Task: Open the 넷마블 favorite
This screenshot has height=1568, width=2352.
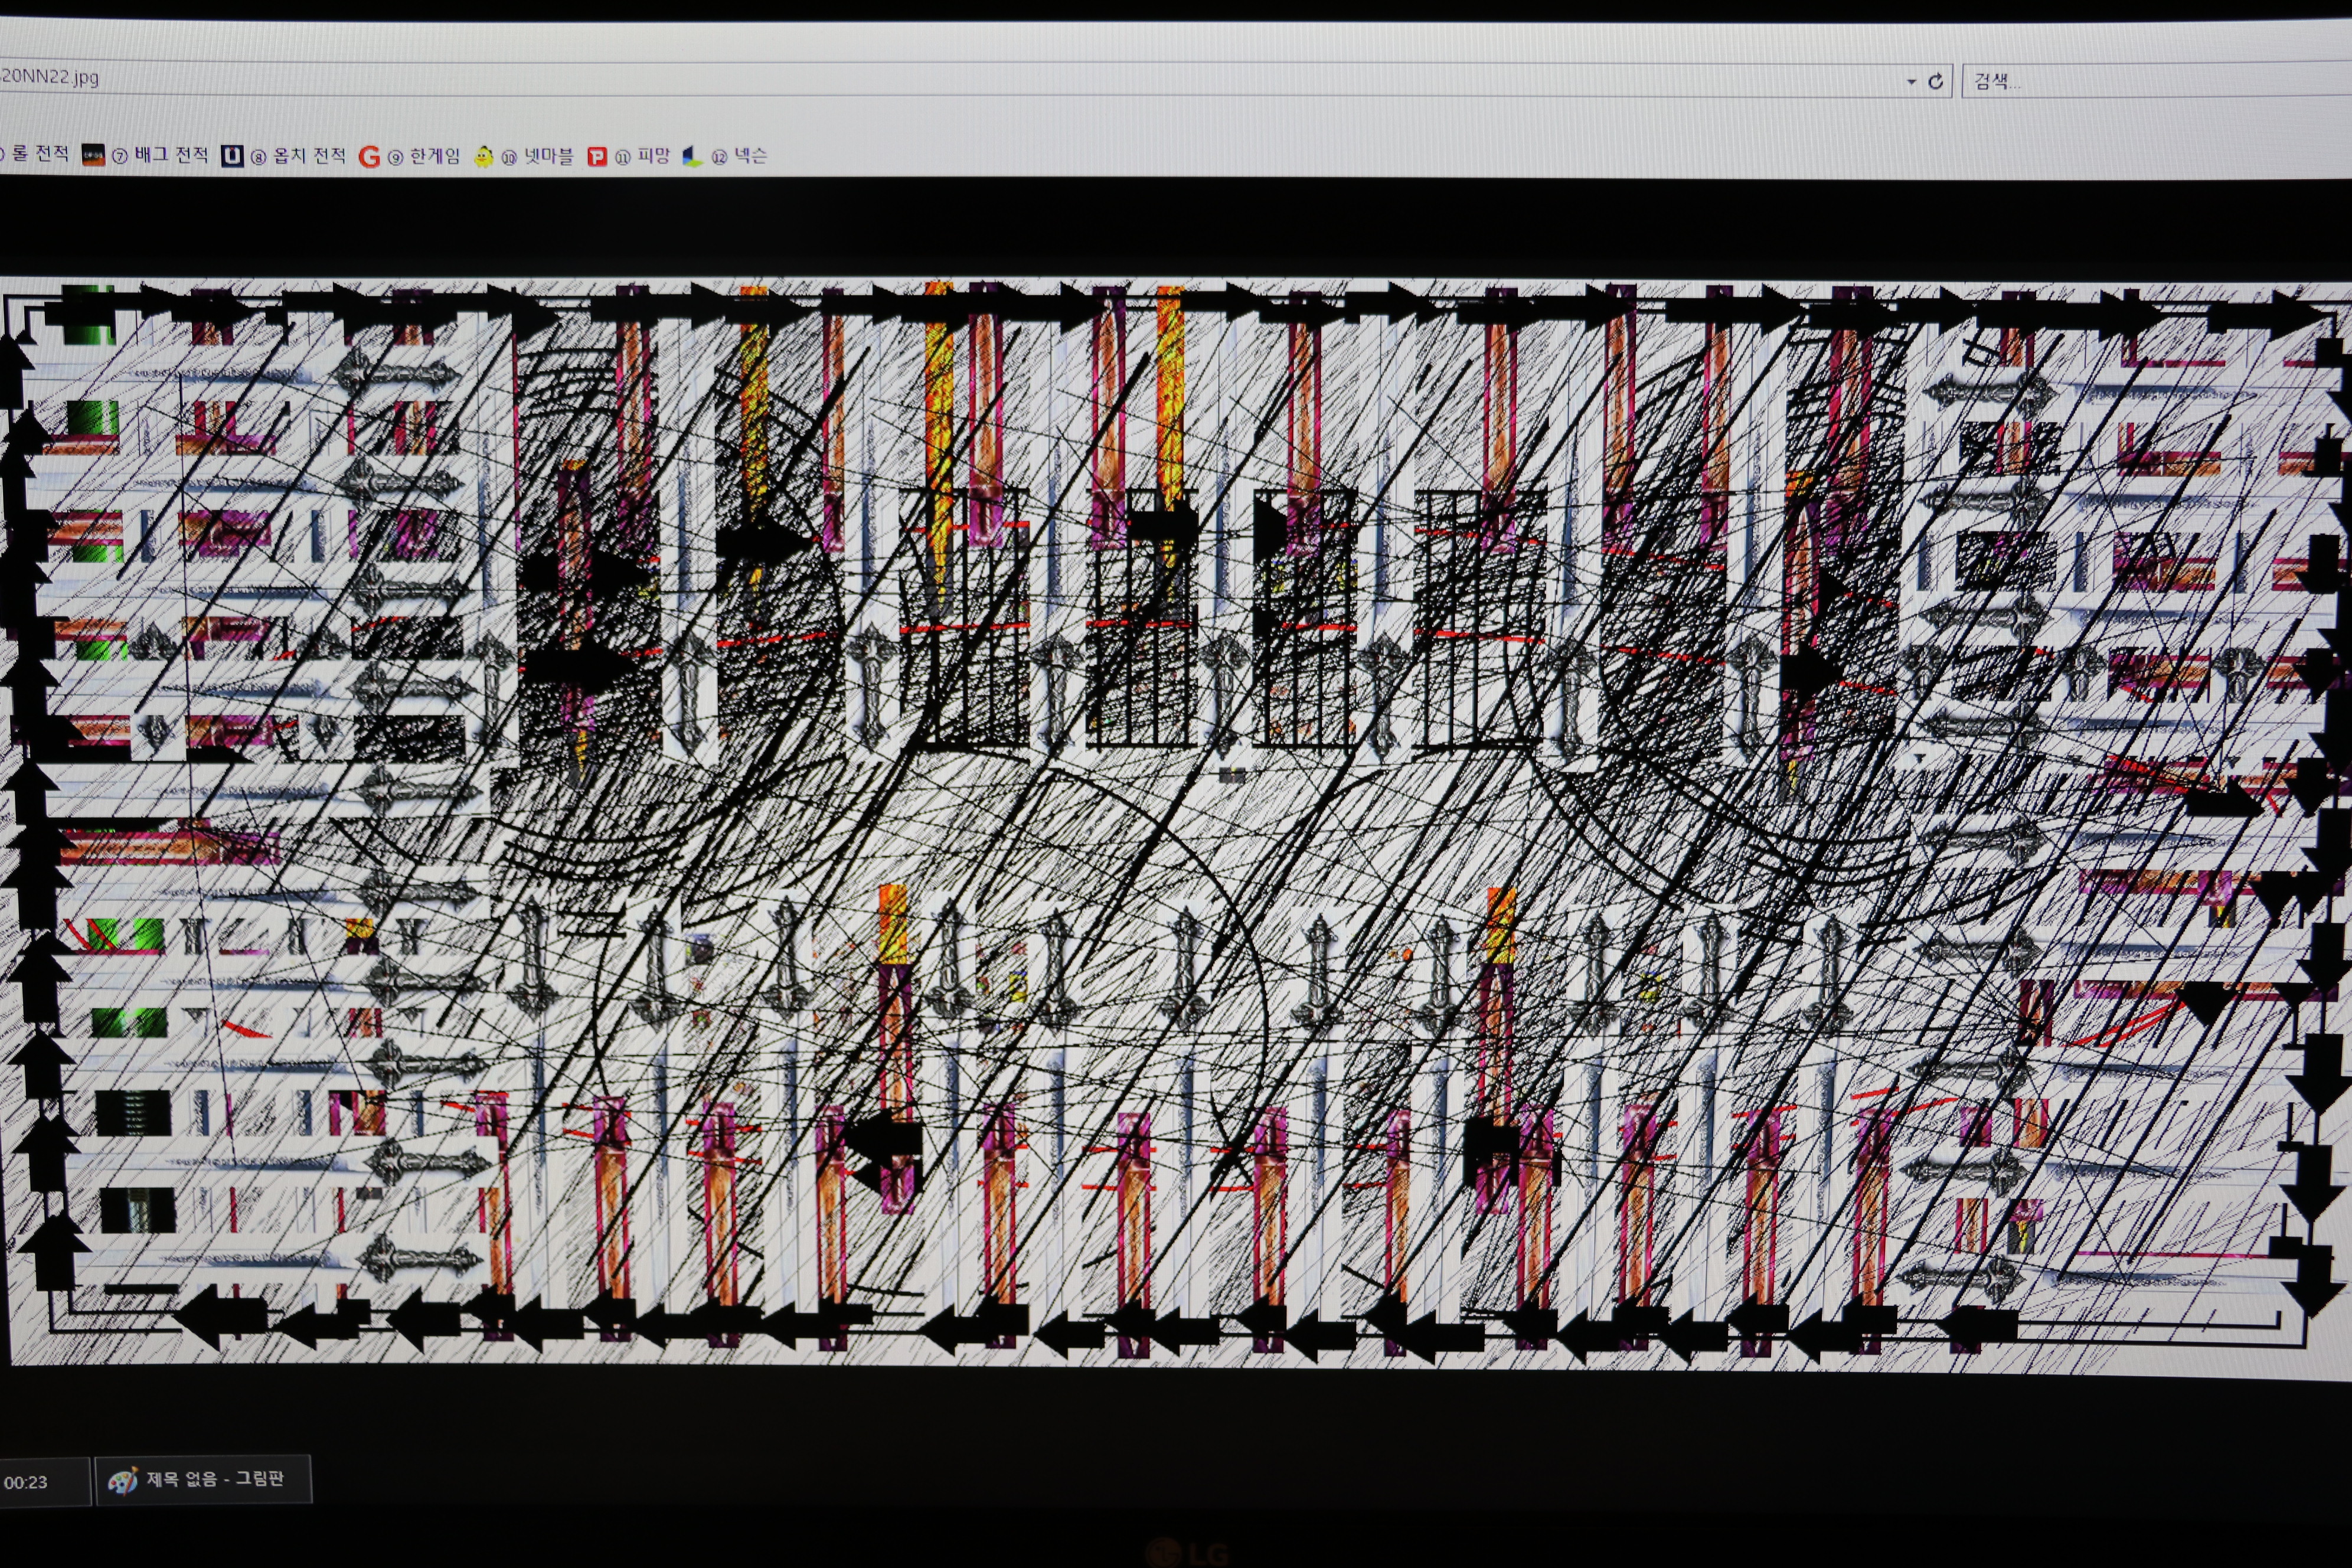Action: pyautogui.click(x=523, y=157)
